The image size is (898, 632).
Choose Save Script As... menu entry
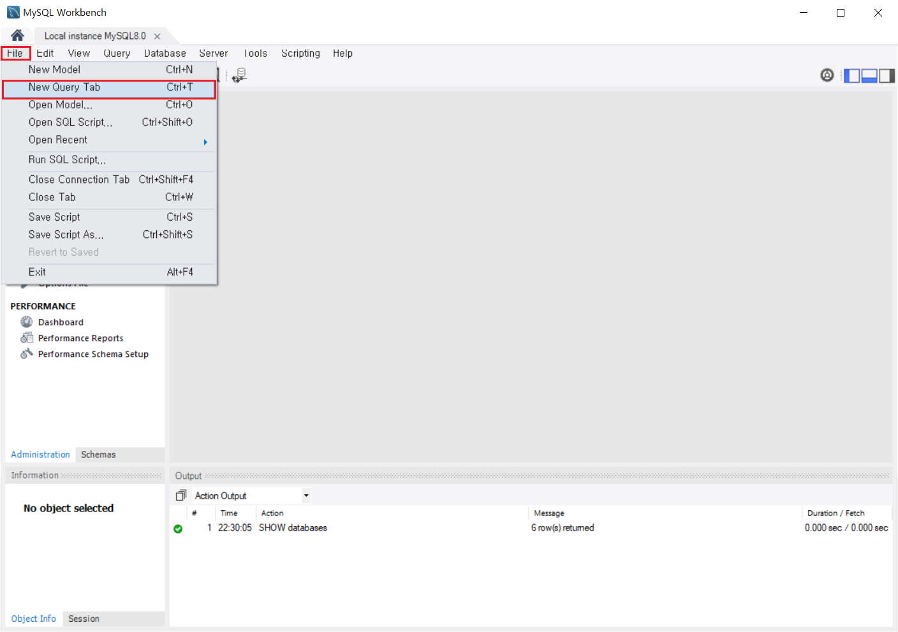(109, 235)
